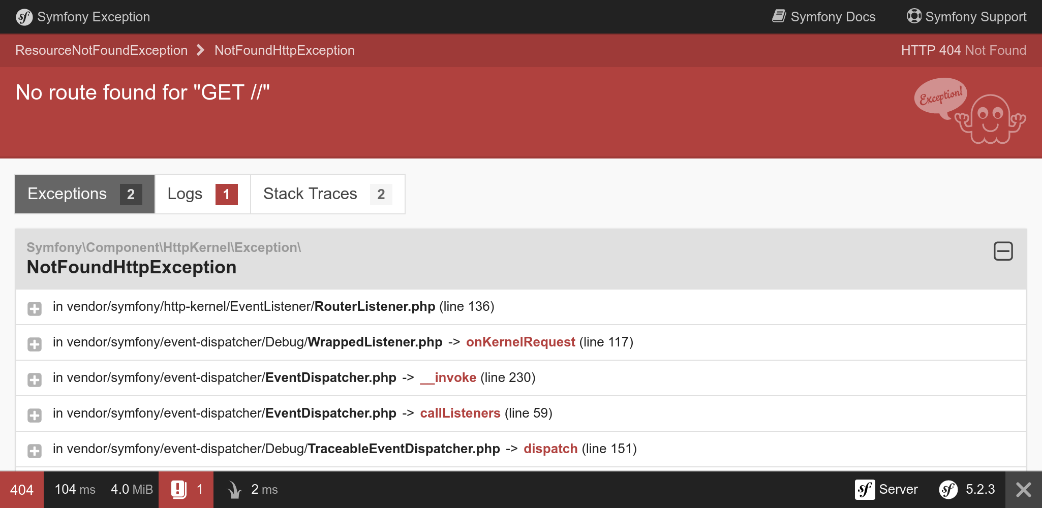Click the breadcrumb chevron arrow
Image resolution: width=1042 pixels, height=508 pixels.
pos(200,50)
